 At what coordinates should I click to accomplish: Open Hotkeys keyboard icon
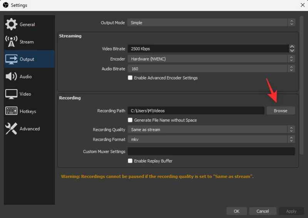[x=11, y=111]
